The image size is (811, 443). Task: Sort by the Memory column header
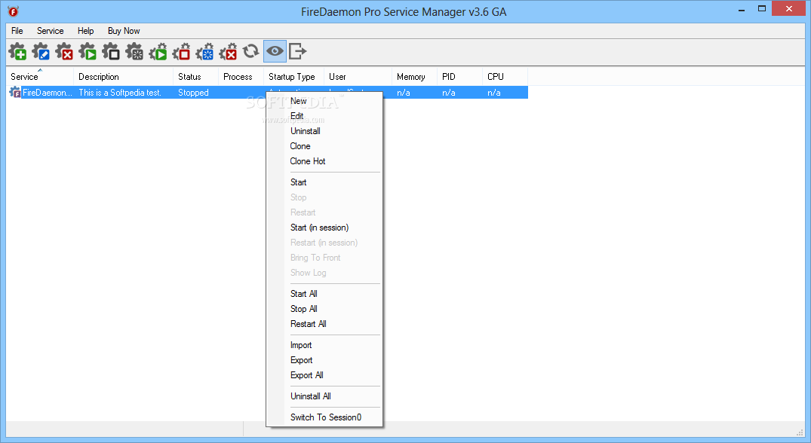pyautogui.click(x=414, y=76)
